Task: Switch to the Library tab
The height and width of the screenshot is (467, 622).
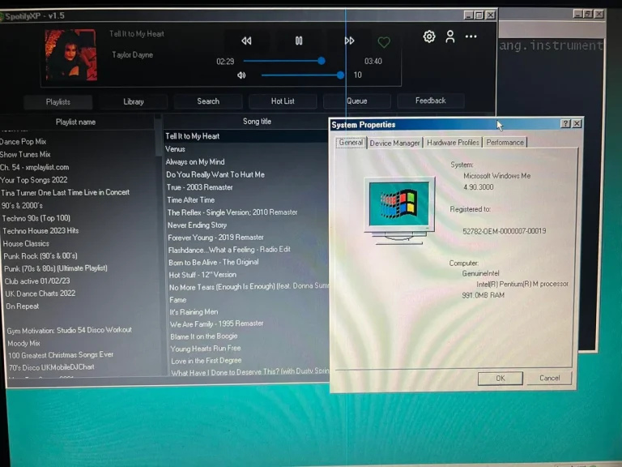Action: tap(134, 101)
